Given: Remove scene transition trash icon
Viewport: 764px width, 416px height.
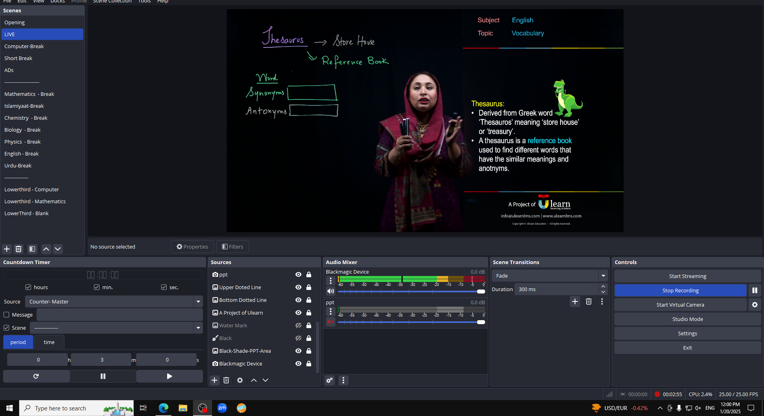Looking at the screenshot, I should coord(589,301).
